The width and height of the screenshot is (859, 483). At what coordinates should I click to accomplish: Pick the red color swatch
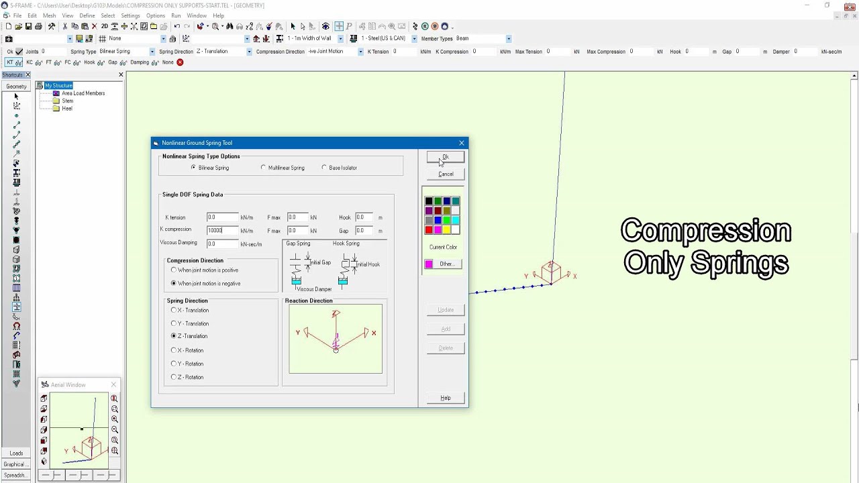(x=429, y=230)
